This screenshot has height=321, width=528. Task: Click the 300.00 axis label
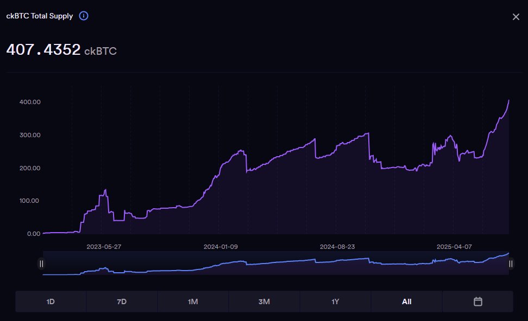coord(30,135)
